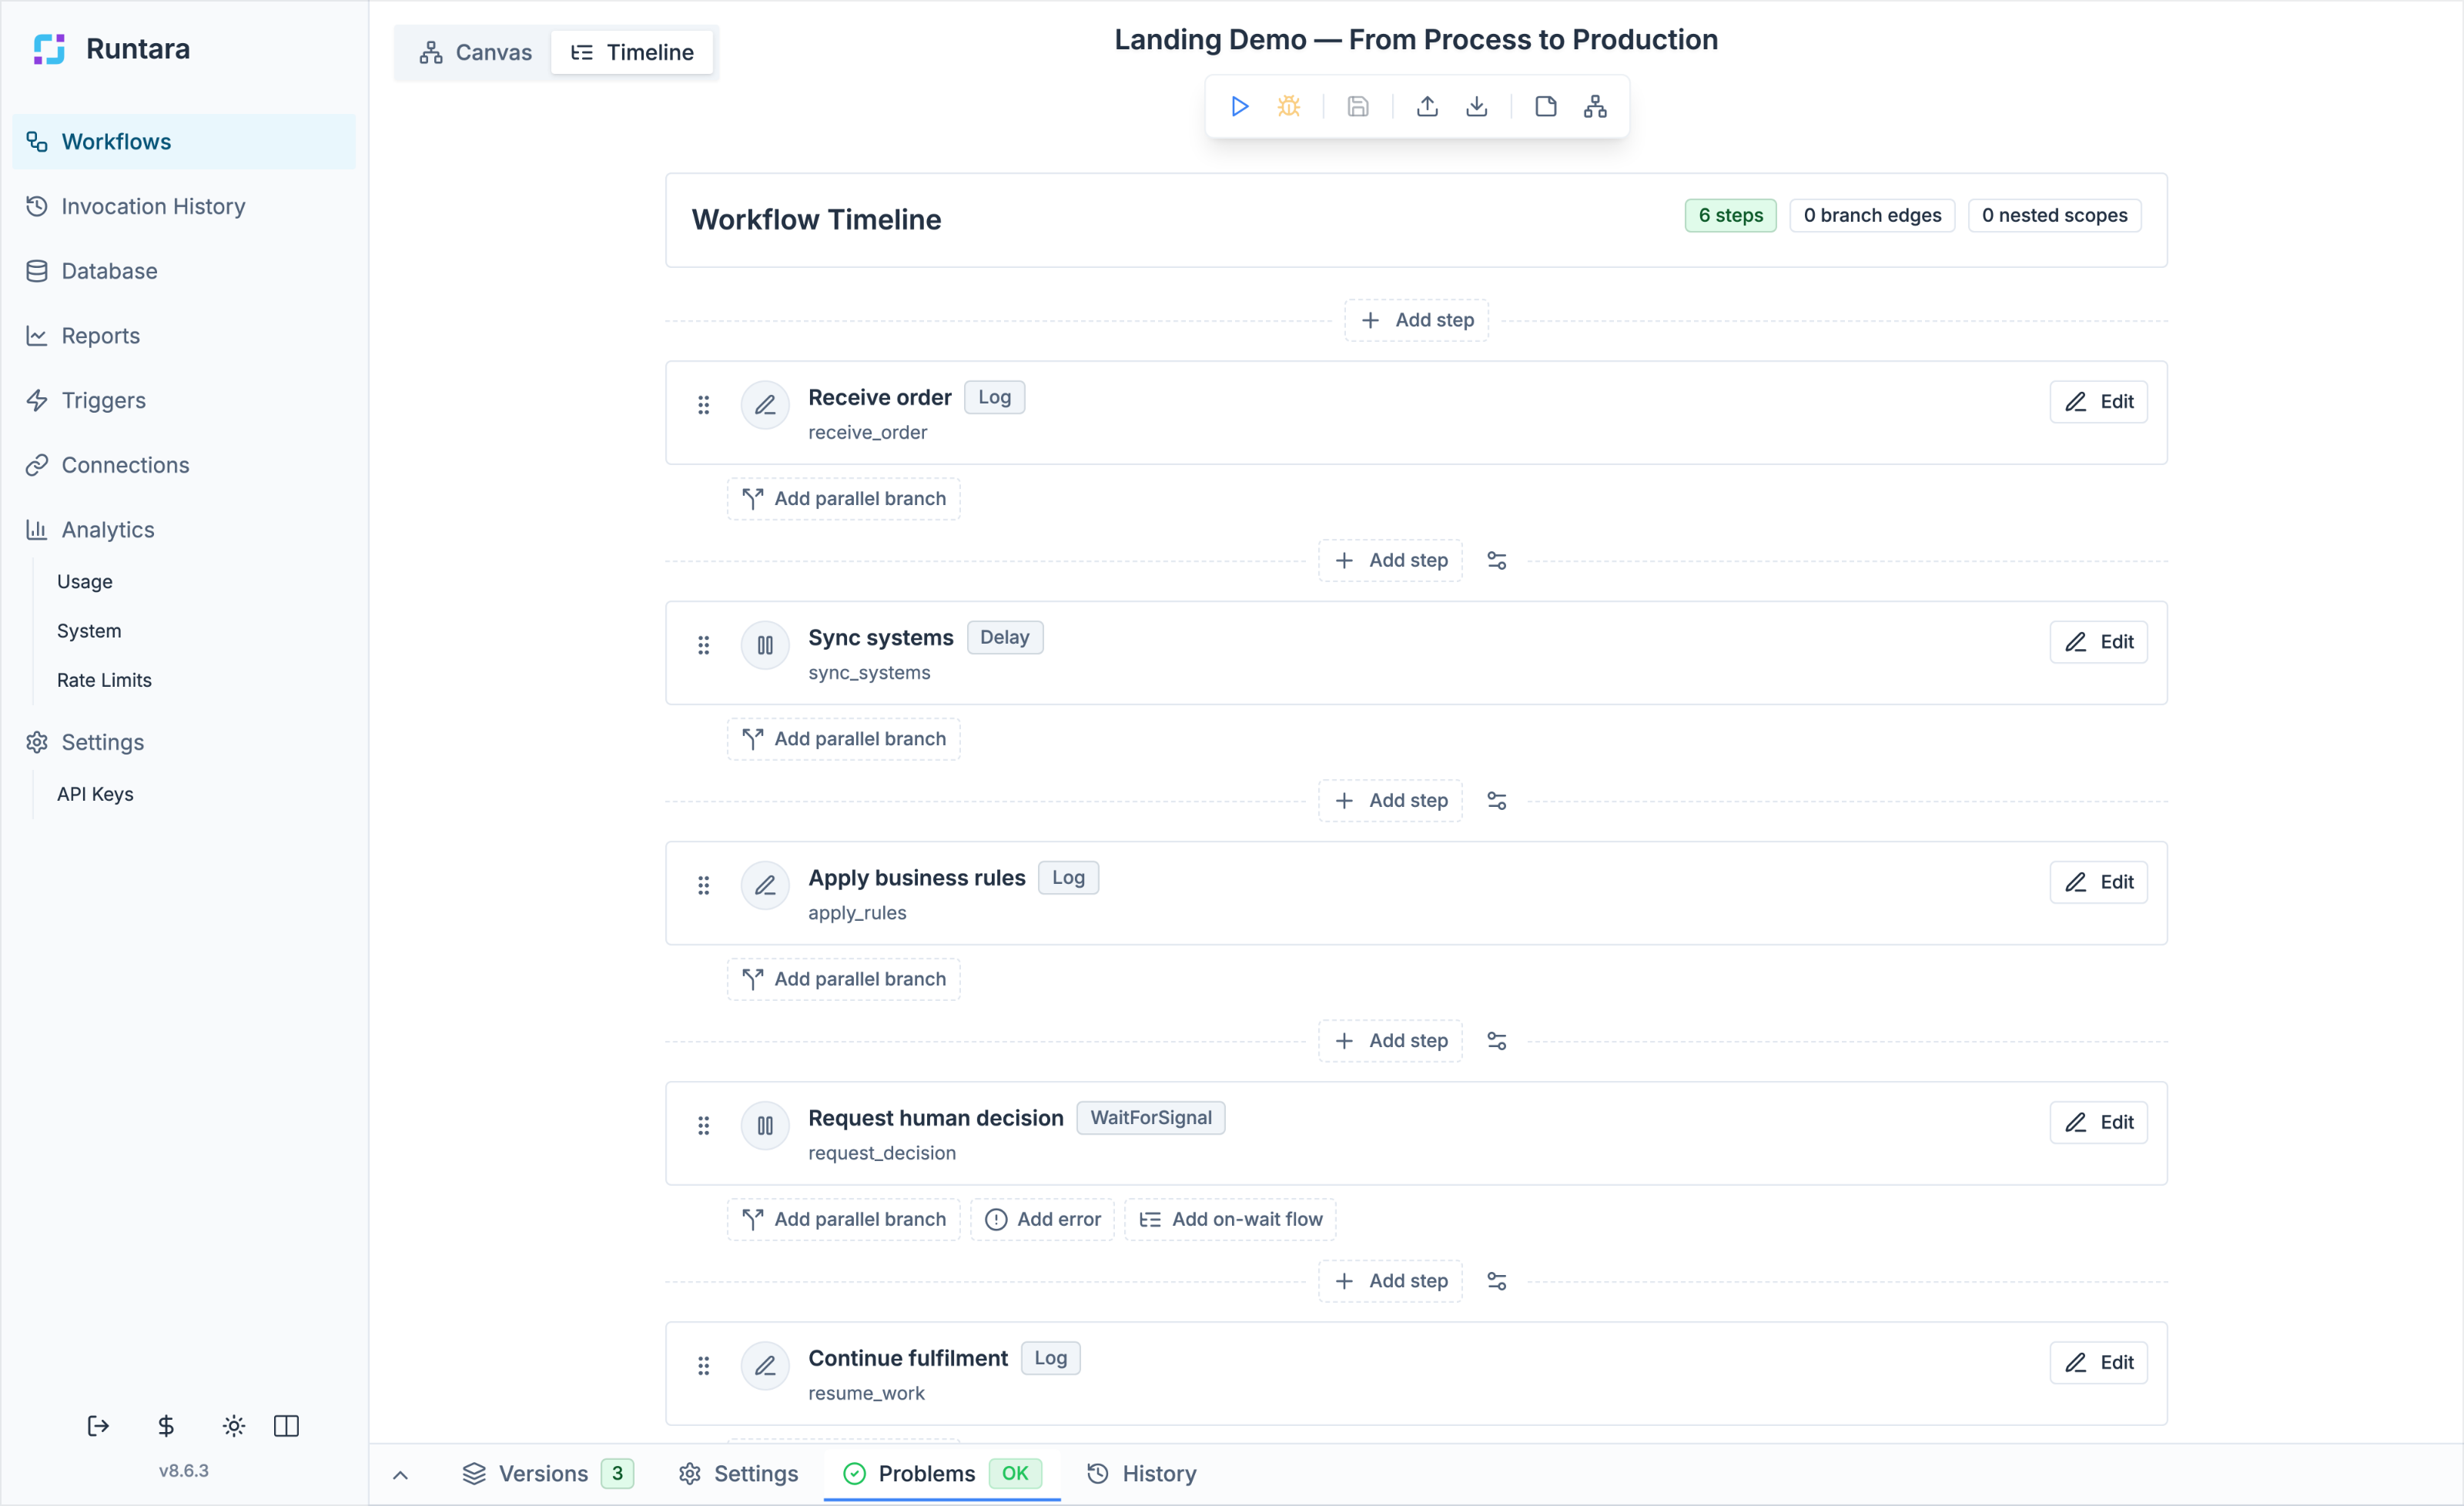2464x1506 pixels.
Task: Add parallel branch under Receive order
Action: [x=844, y=499]
